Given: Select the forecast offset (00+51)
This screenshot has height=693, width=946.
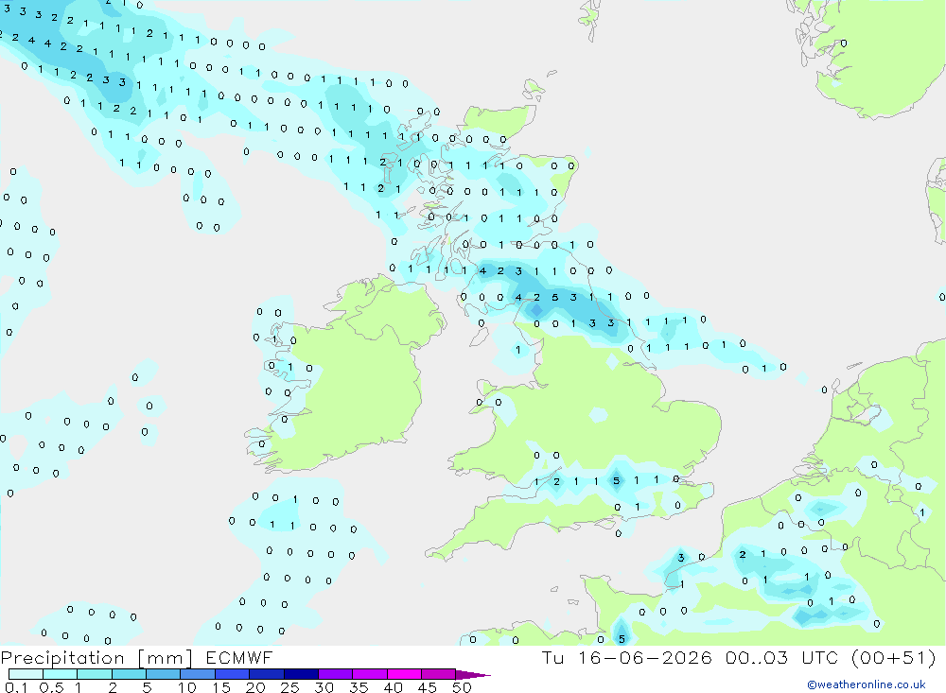Looking at the screenshot, I should point(894,658).
